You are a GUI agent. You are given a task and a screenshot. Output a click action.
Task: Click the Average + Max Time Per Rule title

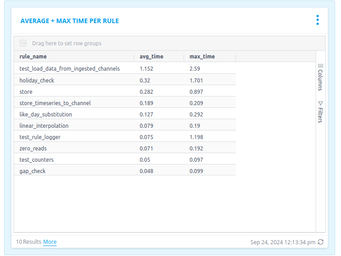[70, 21]
